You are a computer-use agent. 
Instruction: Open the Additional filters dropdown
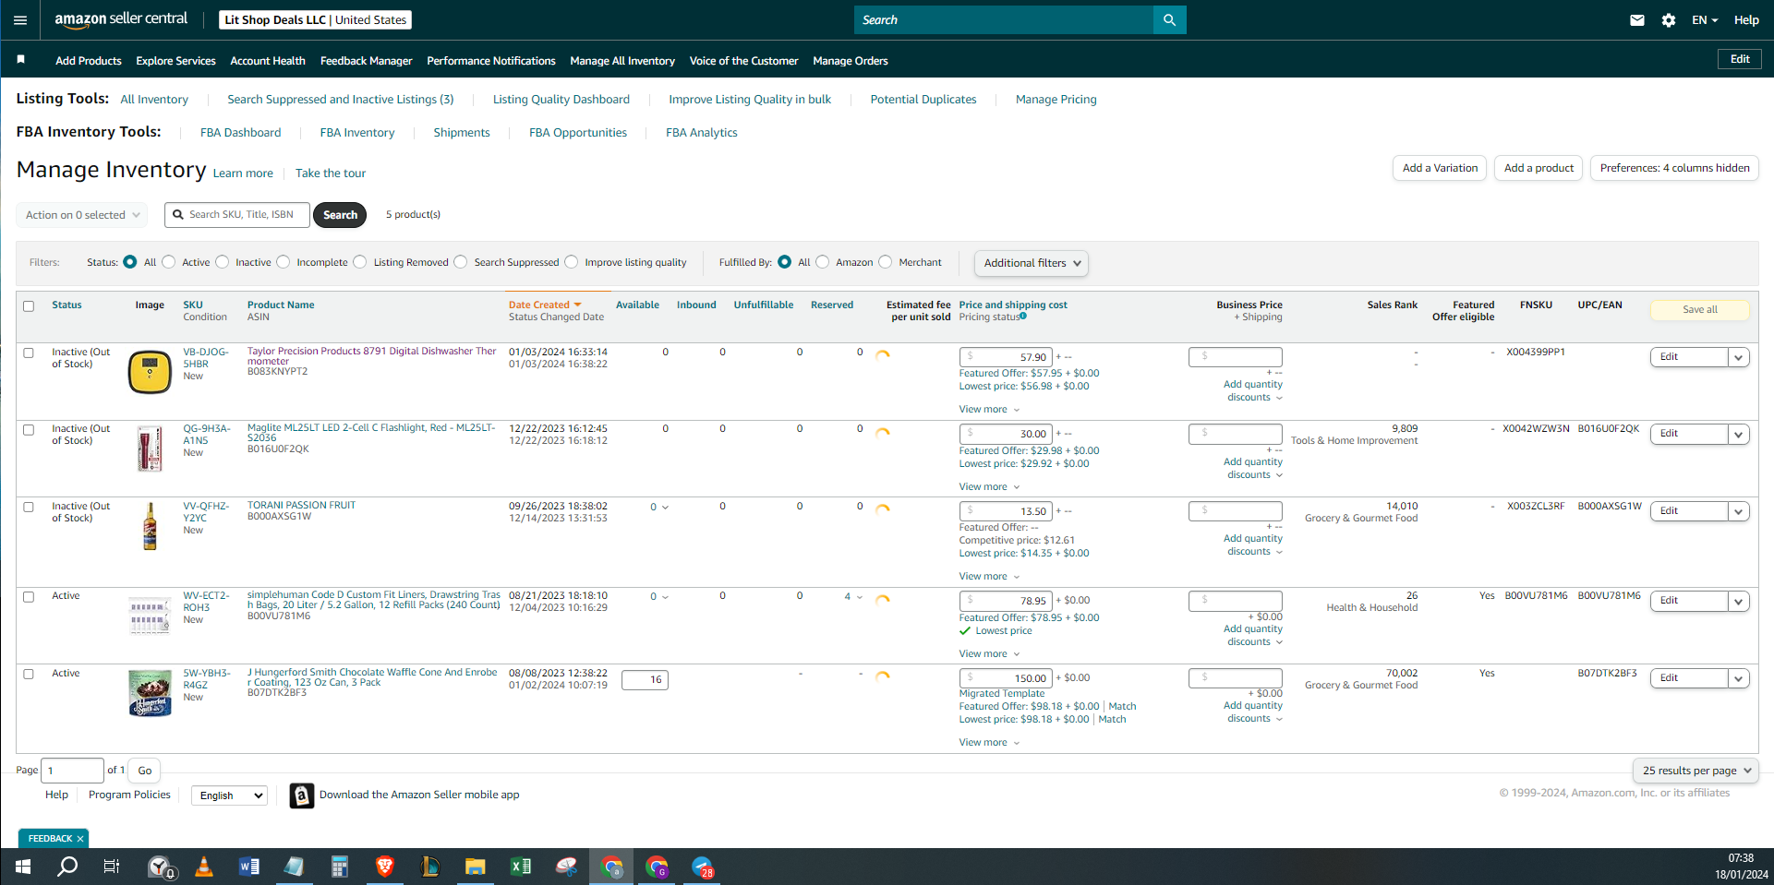[1032, 263]
